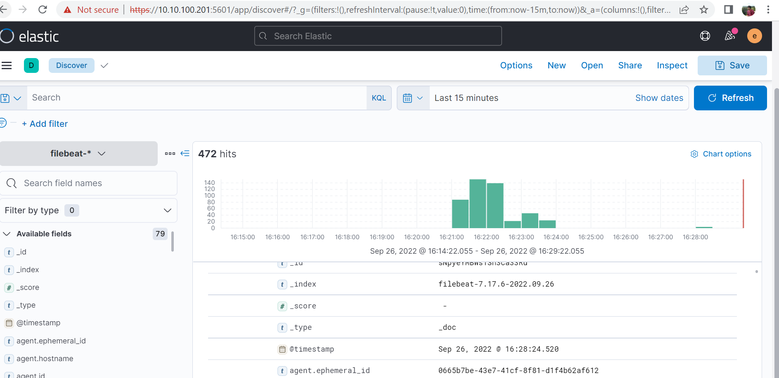The height and width of the screenshot is (378, 779).
Task: Click the Refresh button
Action: (x=730, y=98)
